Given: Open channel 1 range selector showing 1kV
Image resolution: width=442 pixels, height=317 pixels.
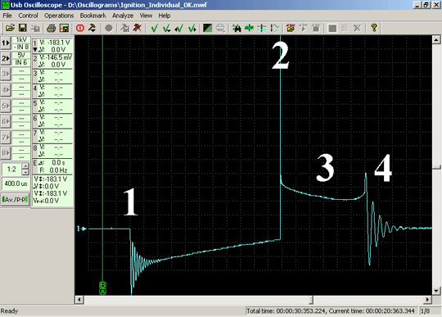Looking at the screenshot, I should 21,40.
